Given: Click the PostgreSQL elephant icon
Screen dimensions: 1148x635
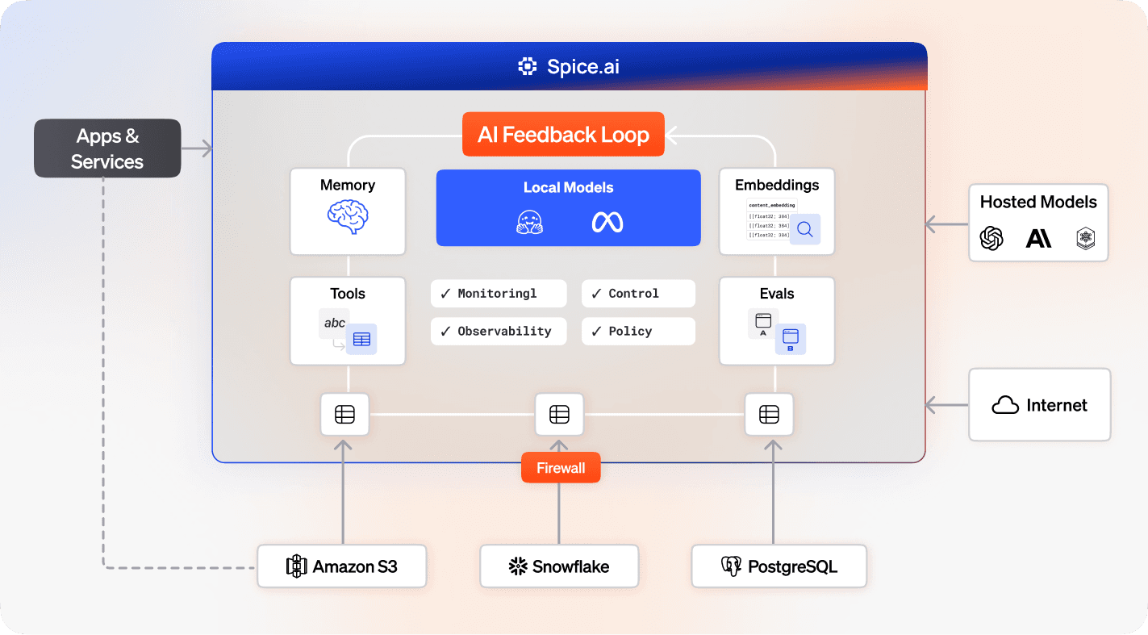Looking at the screenshot, I should [x=733, y=566].
